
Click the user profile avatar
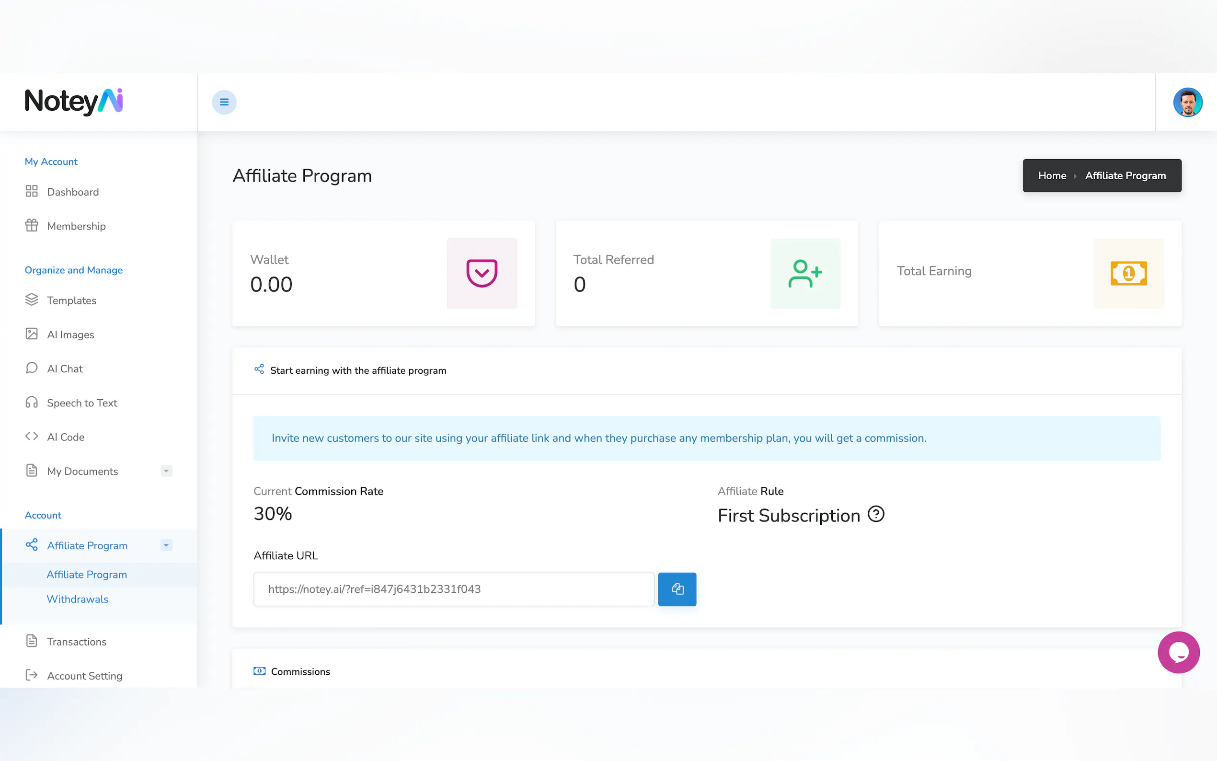1187,102
